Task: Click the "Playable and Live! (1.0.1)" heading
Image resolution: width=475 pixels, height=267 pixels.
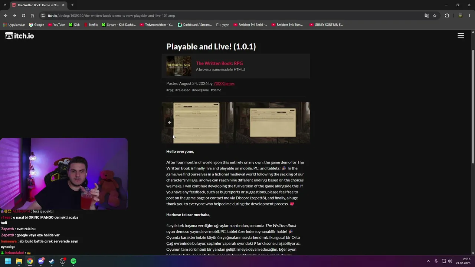Action: tap(211, 47)
